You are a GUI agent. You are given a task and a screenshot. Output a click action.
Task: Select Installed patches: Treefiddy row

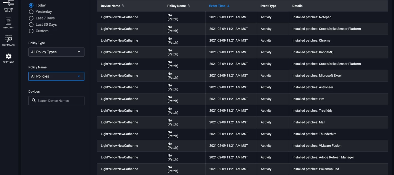(x=242, y=111)
